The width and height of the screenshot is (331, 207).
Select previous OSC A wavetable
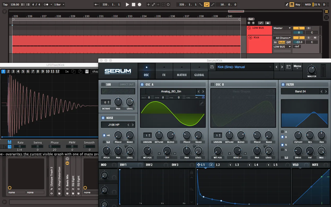pos(199,91)
